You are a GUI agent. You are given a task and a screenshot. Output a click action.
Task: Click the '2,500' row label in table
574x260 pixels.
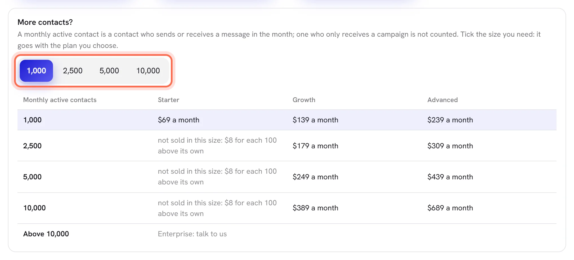[32, 146]
